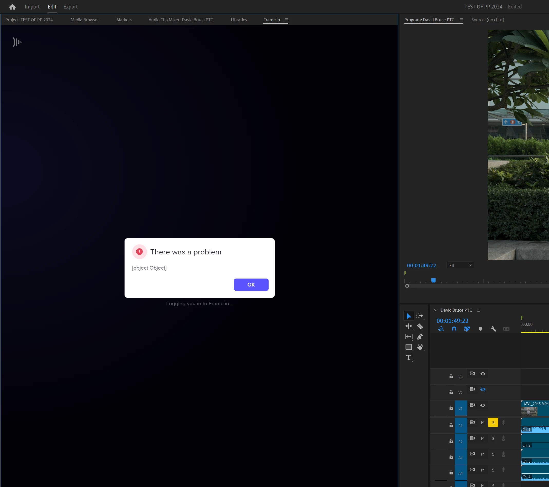Viewport: 549px width, 487px height.
Task: Open the Fit zoom level dropdown
Action: (460, 265)
